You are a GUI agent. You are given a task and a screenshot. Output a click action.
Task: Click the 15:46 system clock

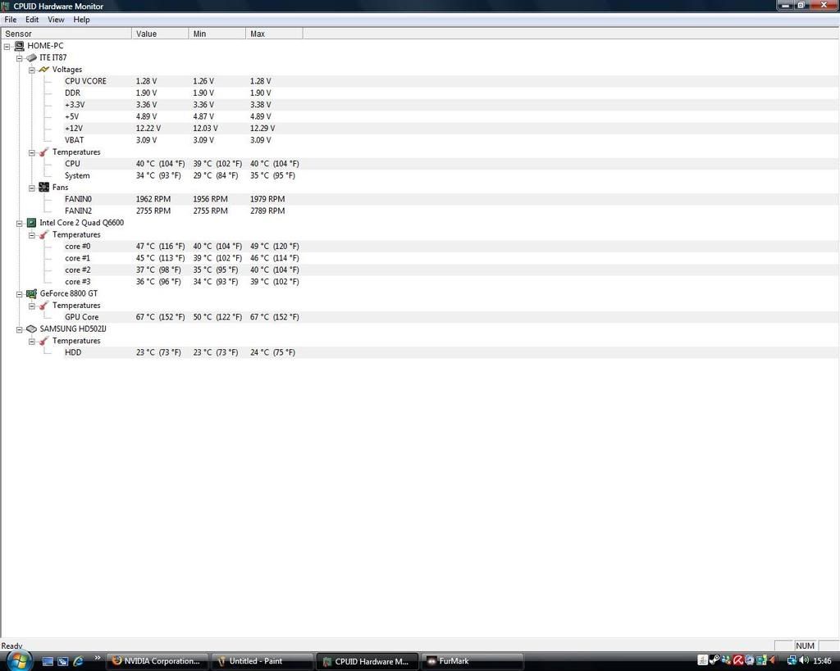tap(822, 661)
